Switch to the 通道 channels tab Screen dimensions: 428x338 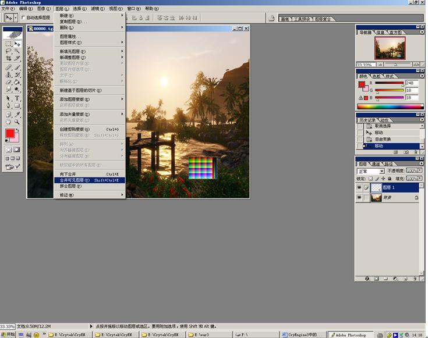click(x=376, y=164)
